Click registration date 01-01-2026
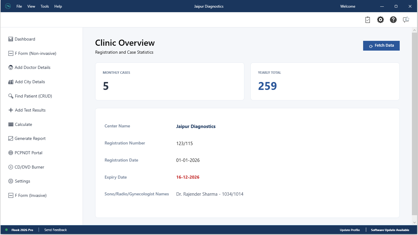The image size is (418, 235). point(188,160)
